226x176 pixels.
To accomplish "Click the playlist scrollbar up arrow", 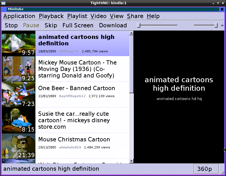I will tap(131, 33).
